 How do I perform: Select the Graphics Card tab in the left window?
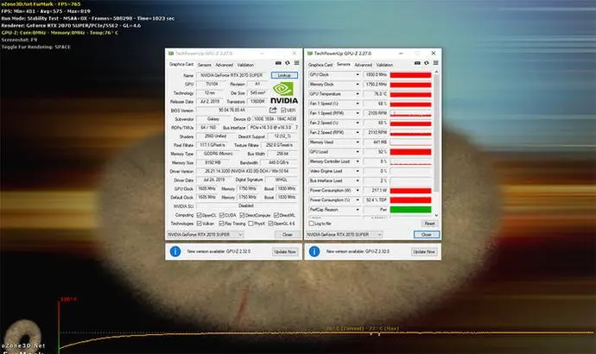coord(181,65)
